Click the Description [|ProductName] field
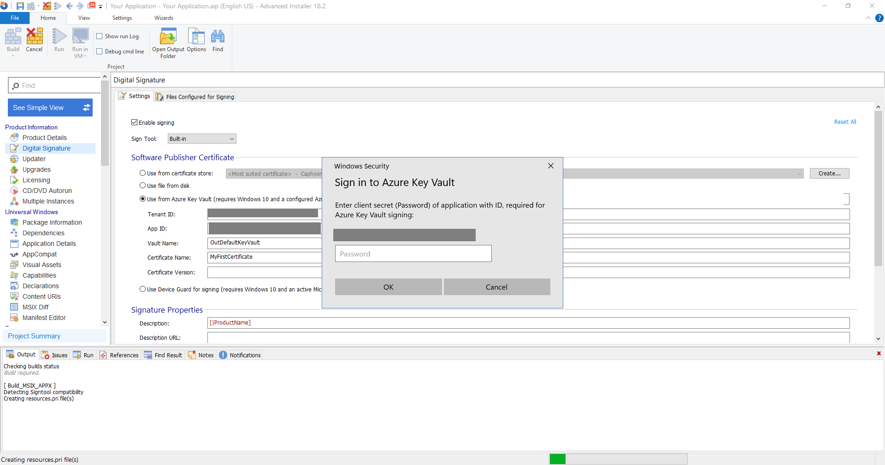Image resolution: width=885 pixels, height=465 pixels. click(x=528, y=323)
